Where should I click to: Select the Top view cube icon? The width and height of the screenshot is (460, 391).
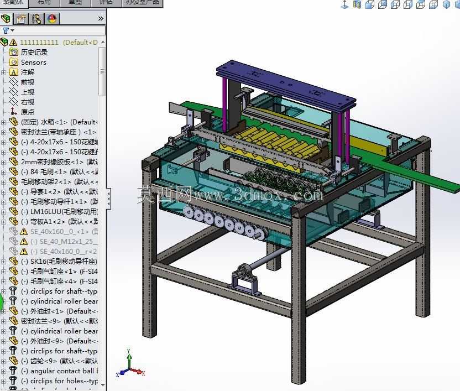tap(421, 4)
